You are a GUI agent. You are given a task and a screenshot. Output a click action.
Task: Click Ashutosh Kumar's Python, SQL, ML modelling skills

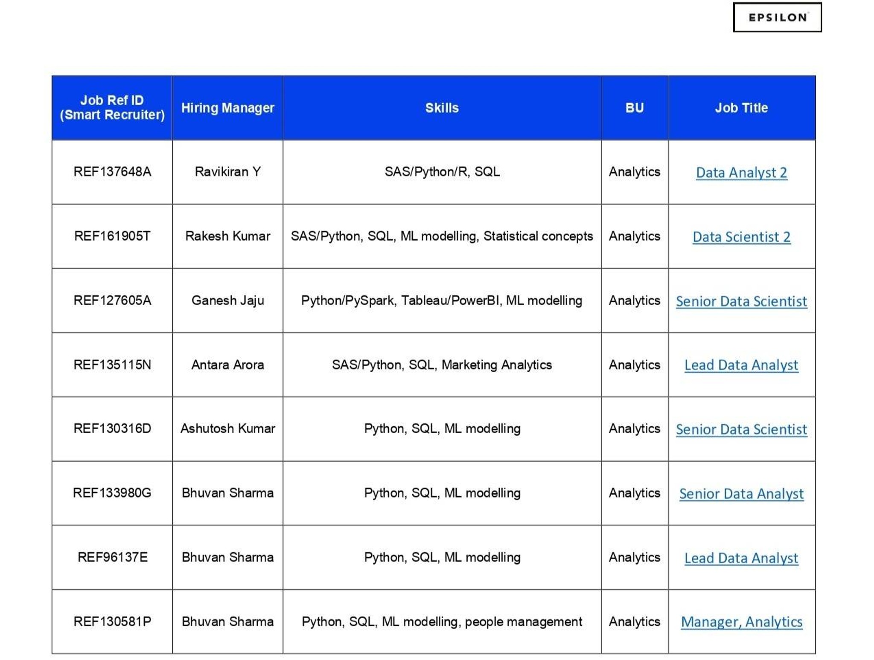point(442,428)
